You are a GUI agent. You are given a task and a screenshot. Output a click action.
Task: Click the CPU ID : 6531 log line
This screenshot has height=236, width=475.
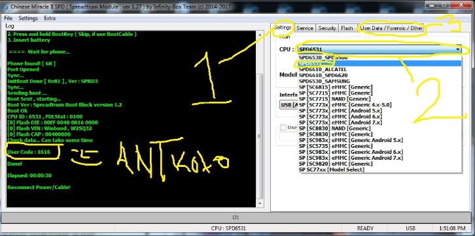tap(44, 117)
